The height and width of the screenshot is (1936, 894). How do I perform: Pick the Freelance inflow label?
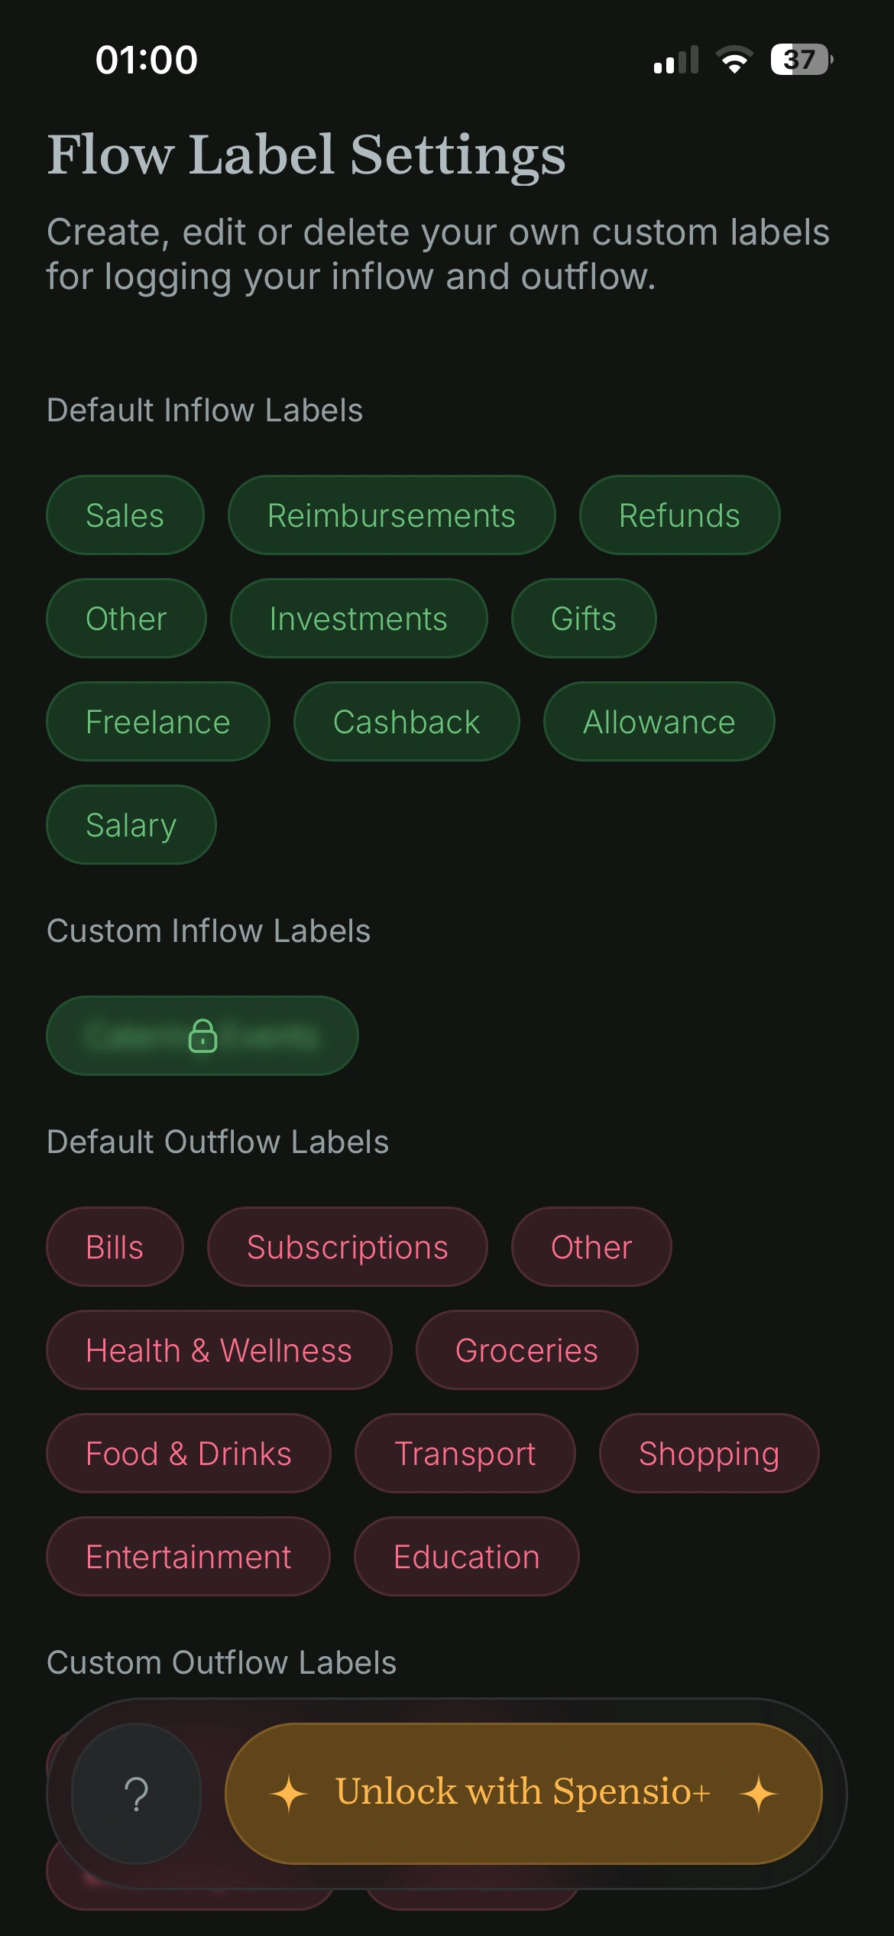point(158,722)
